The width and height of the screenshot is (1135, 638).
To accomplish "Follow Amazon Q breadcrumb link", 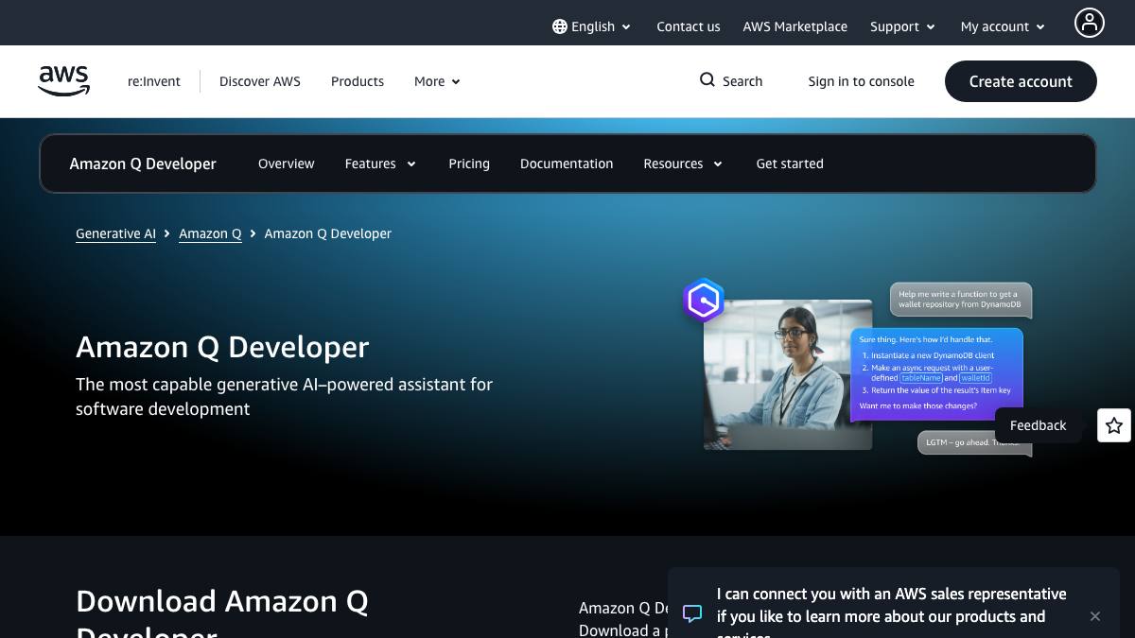I will click(210, 233).
